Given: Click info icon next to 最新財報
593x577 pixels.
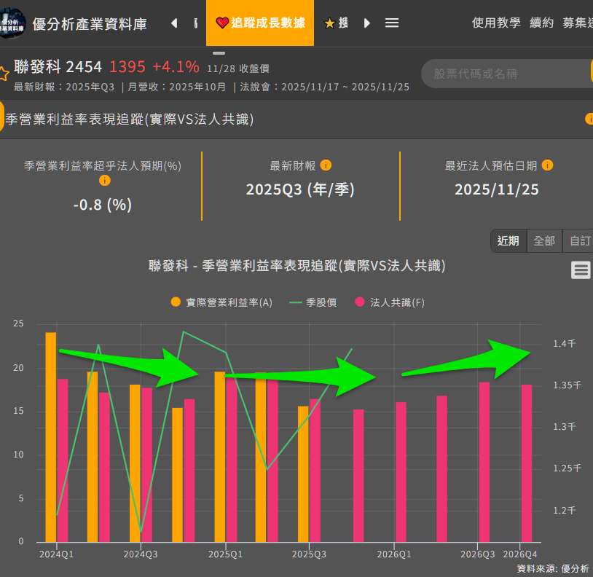Looking at the screenshot, I should click(326, 165).
